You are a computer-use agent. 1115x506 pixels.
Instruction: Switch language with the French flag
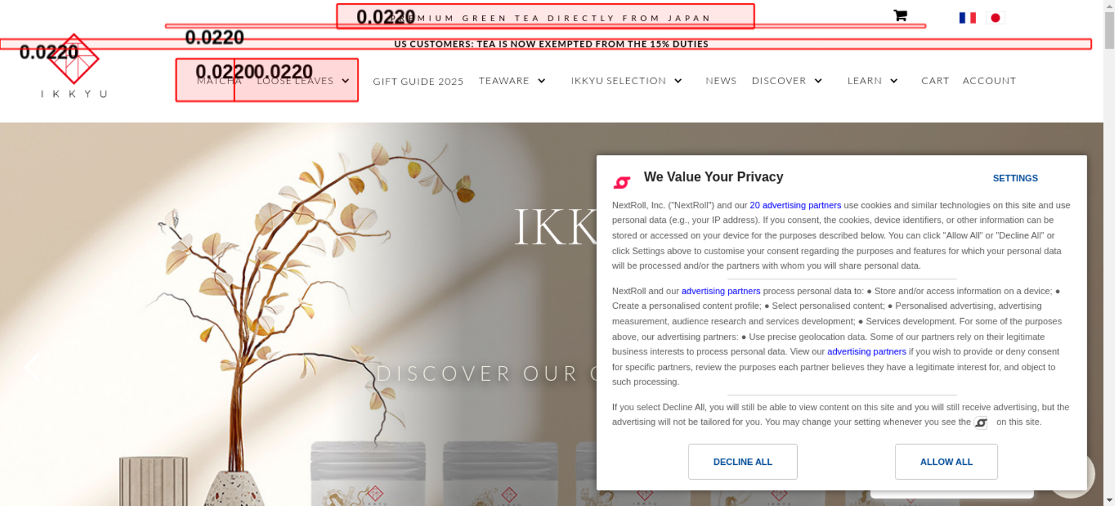coord(967,18)
